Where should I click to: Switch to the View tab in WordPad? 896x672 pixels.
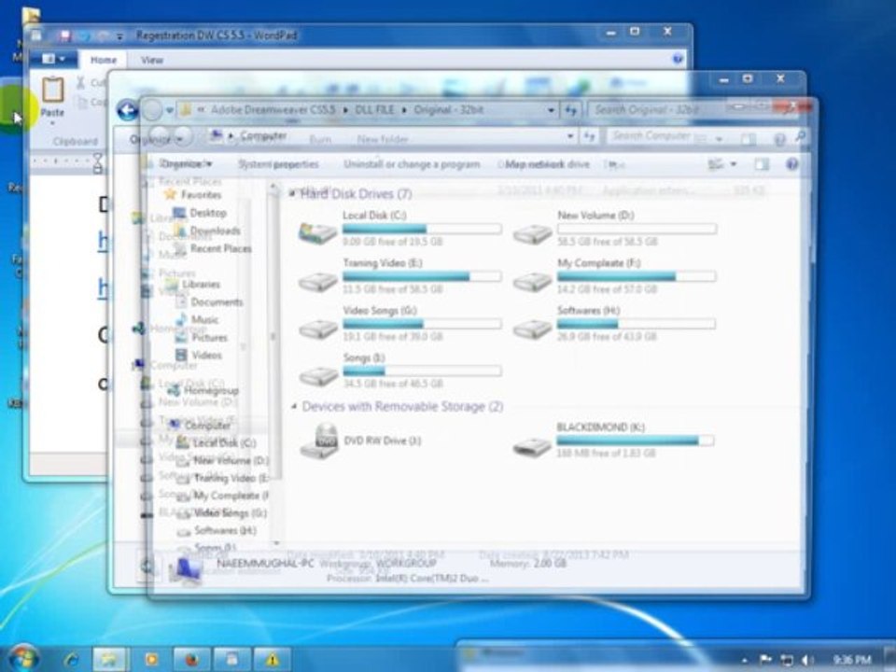[x=152, y=60]
